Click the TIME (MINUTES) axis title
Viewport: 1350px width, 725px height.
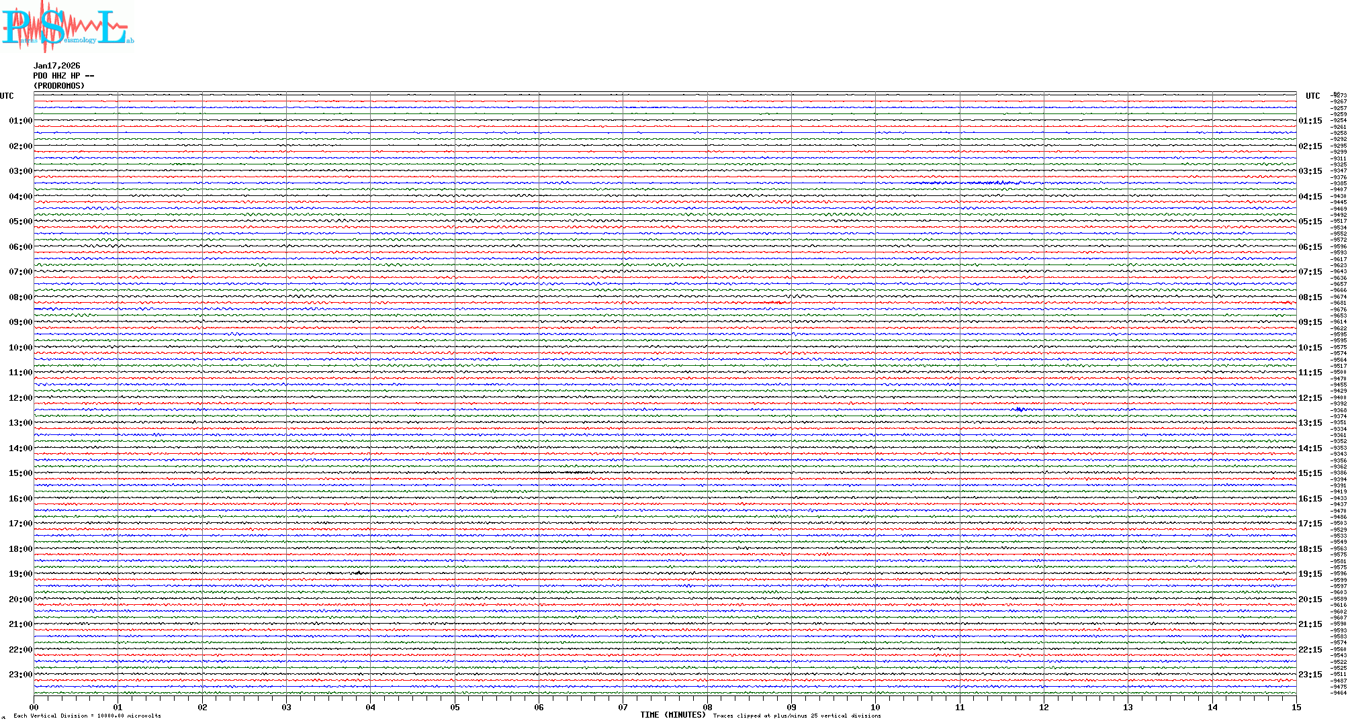[673, 715]
